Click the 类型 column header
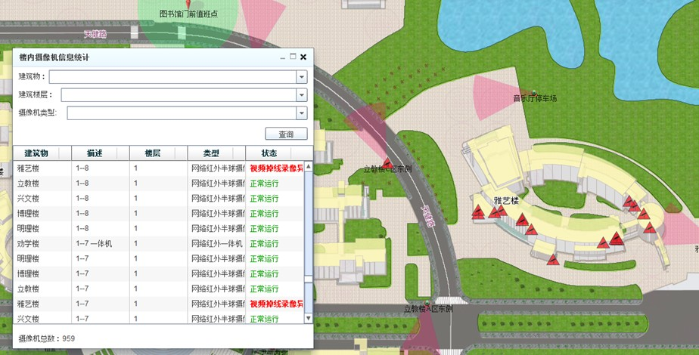Viewport: 699px width, 355px height. tap(216, 153)
